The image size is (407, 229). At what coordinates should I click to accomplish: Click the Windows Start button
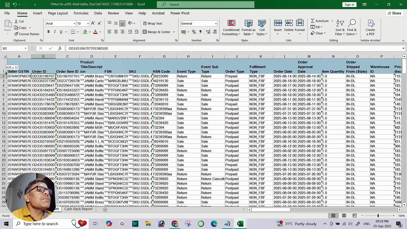tap(6, 224)
